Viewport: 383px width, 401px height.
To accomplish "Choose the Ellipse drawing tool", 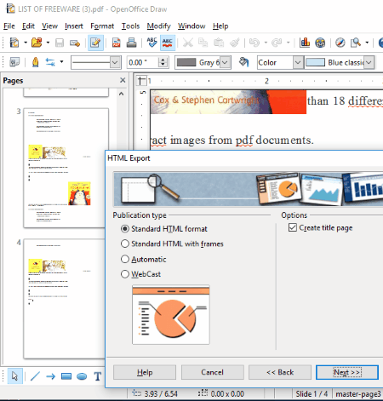I will pos(82,376).
